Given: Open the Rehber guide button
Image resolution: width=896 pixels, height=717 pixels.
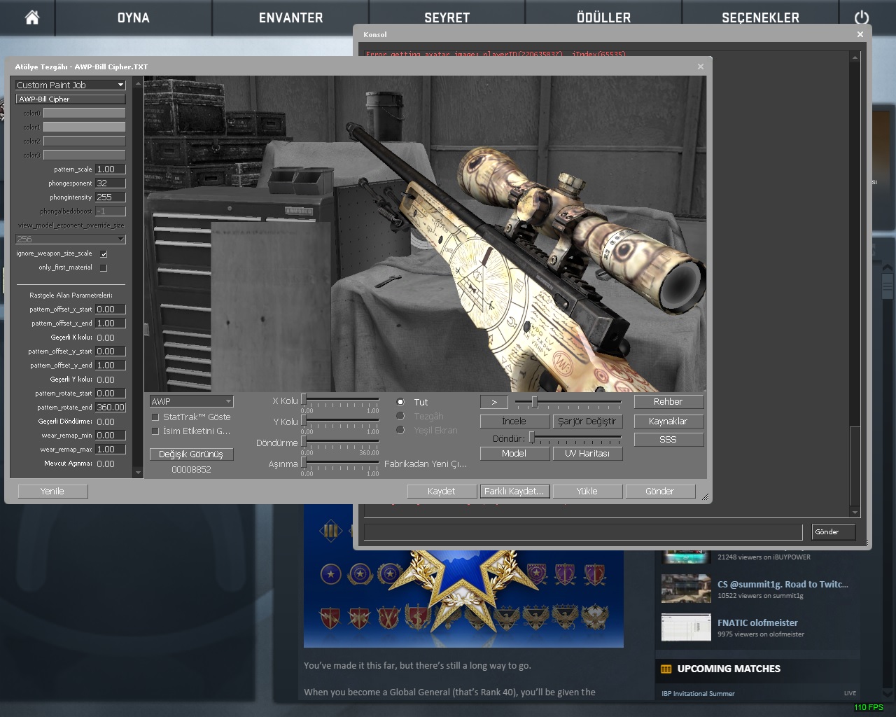Looking at the screenshot, I should click(668, 401).
